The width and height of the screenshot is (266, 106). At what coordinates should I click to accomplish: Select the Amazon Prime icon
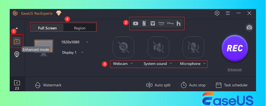click(161, 24)
